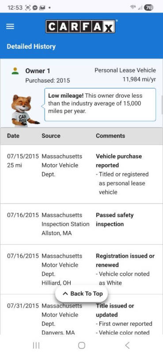
Task: Tap the Wi-Fi status icon
Action: 133,8
